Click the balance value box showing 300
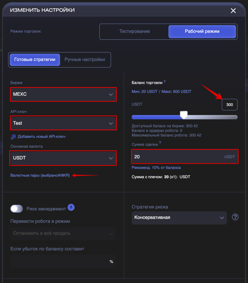This screenshot has height=283, width=248. click(229, 105)
